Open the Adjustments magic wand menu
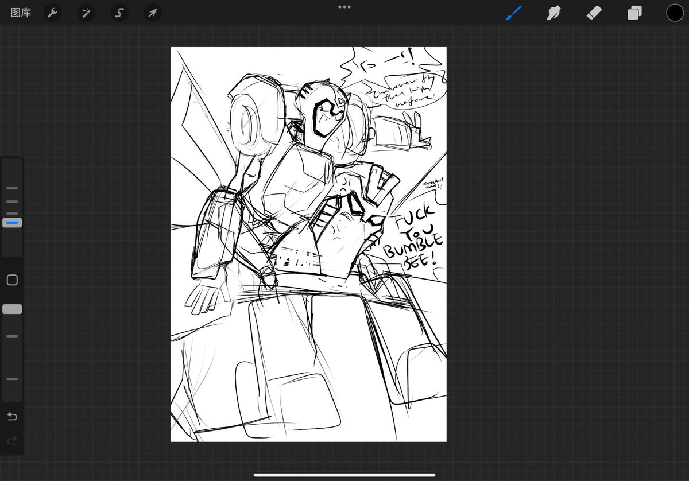689x481 pixels. point(86,13)
